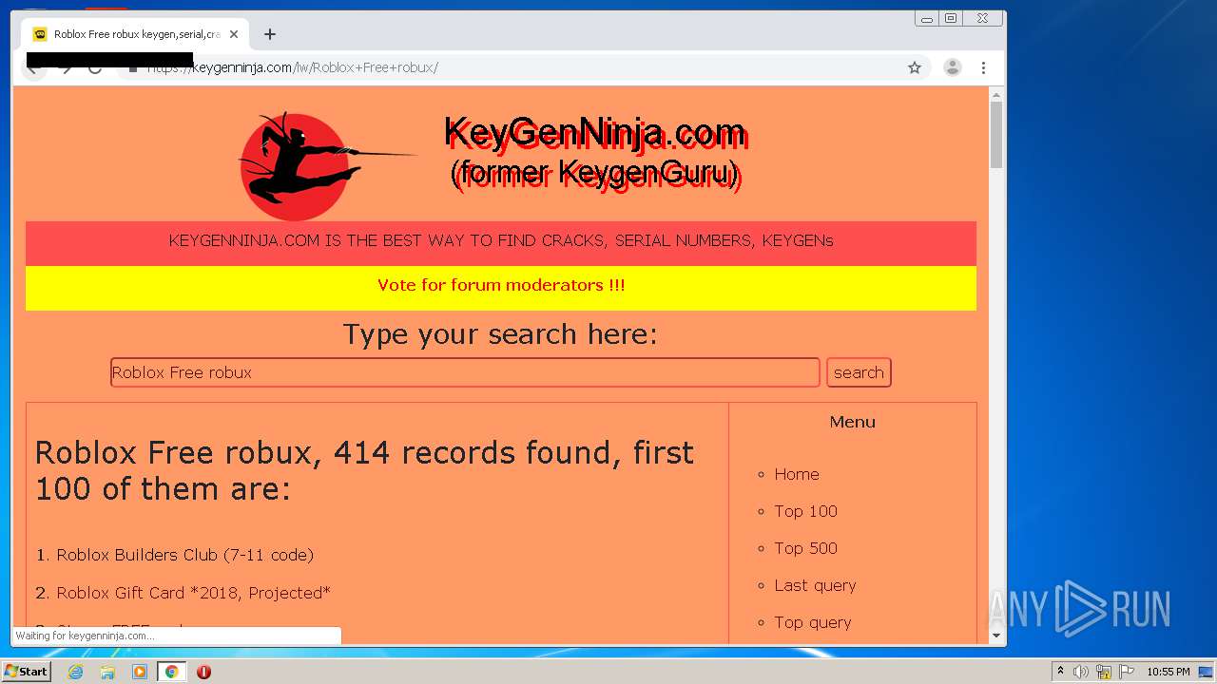Open the Chrome three-dot menu

pos(983,67)
